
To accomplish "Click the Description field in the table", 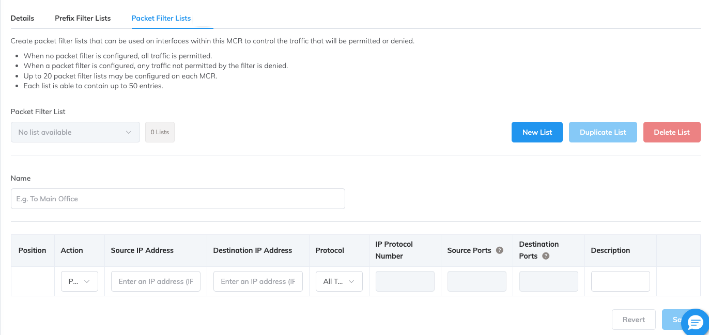I will tap(620, 281).
